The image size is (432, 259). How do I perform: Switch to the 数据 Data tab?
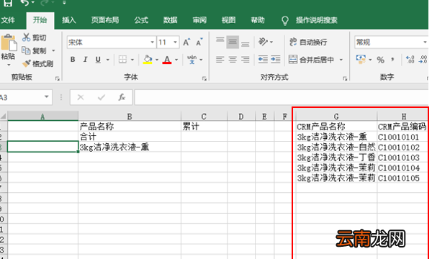pos(170,20)
